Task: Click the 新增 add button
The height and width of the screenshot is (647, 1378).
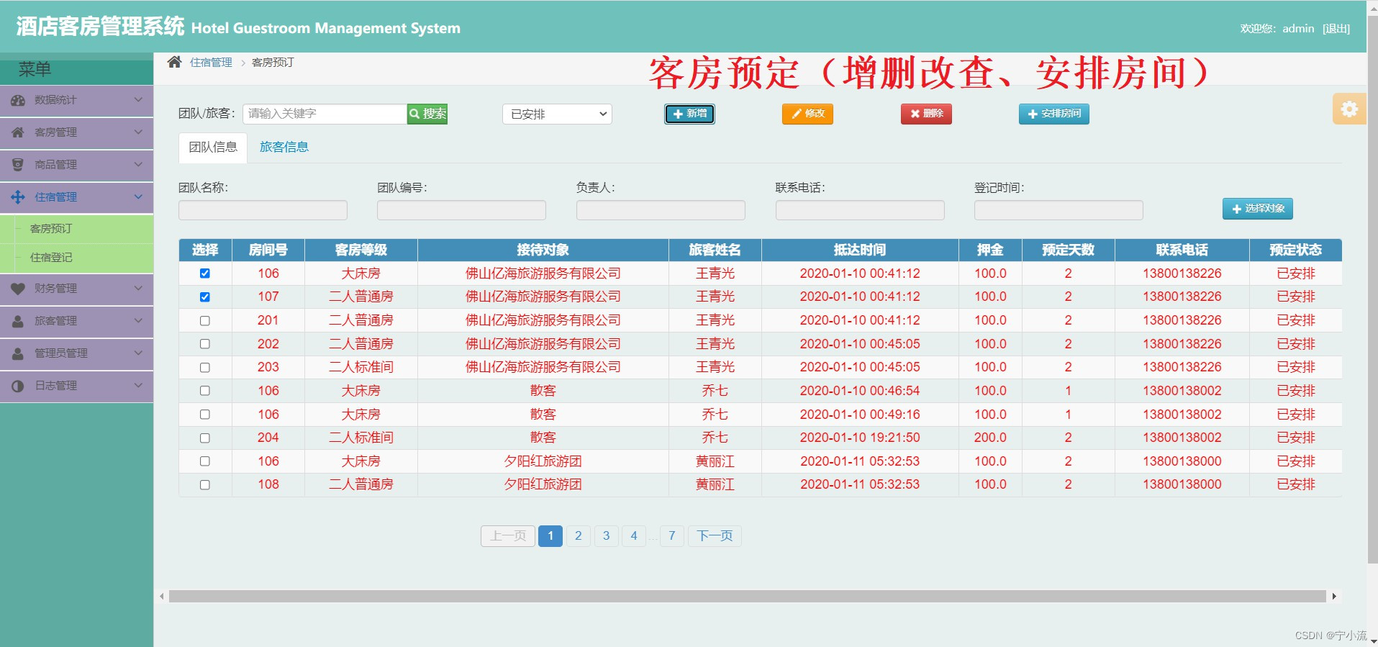Action: click(x=689, y=114)
